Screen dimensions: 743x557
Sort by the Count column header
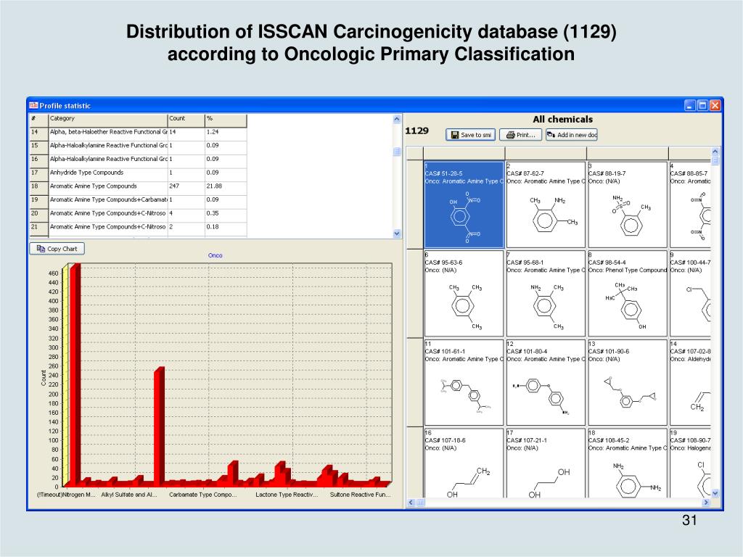click(186, 120)
